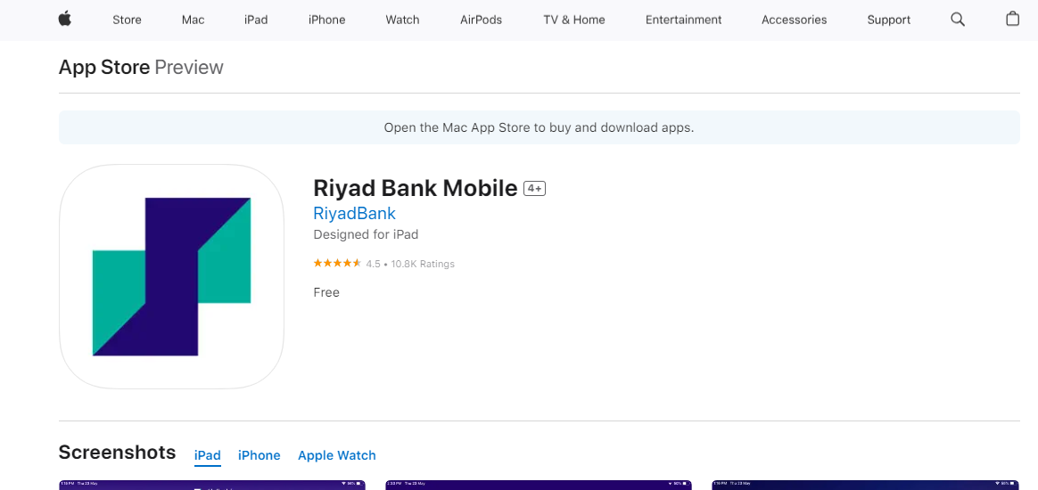Open Accessories in the navigation

point(794,20)
